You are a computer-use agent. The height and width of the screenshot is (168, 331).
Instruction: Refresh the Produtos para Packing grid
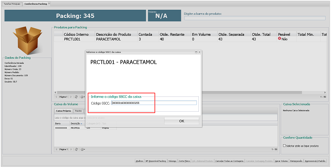[76, 97]
